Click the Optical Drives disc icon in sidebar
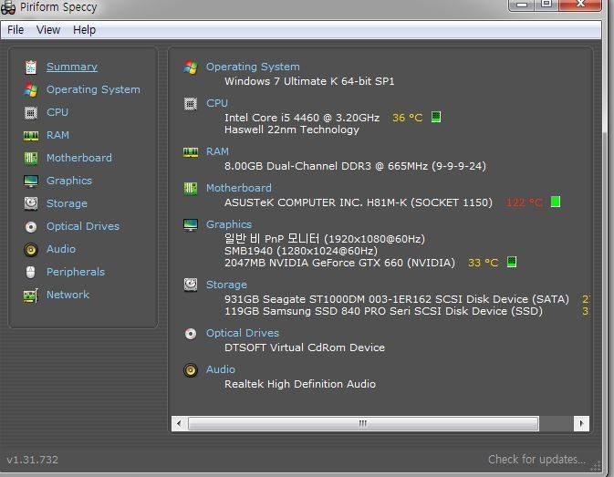Image resolution: width=614 pixels, height=477 pixels. [31, 226]
